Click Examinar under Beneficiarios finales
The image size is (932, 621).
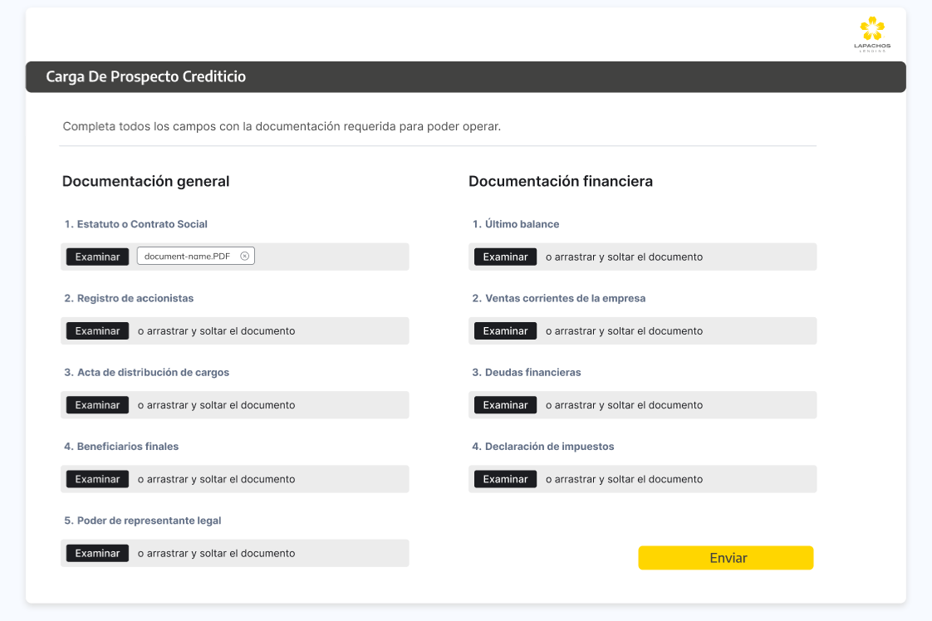point(97,479)
